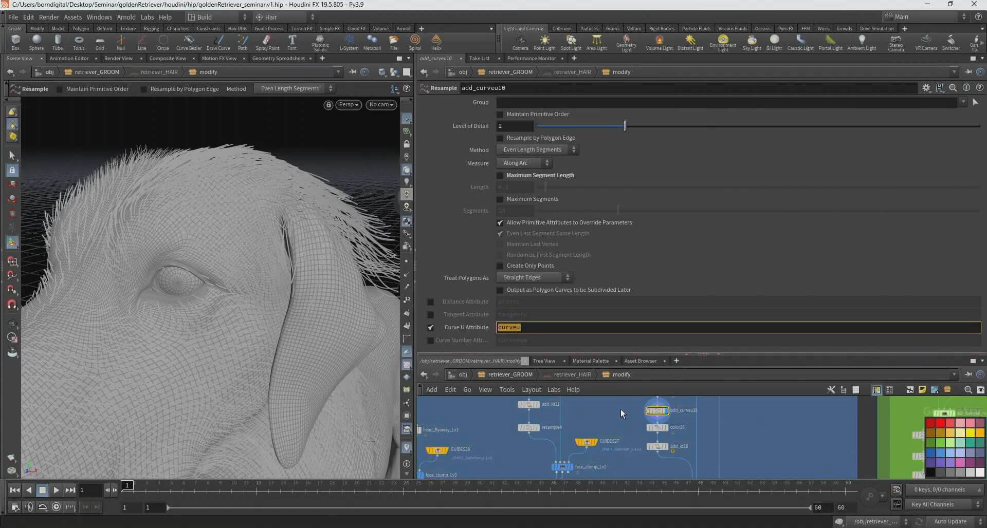Select the Sphere shelf tool

tap(36, 42)
